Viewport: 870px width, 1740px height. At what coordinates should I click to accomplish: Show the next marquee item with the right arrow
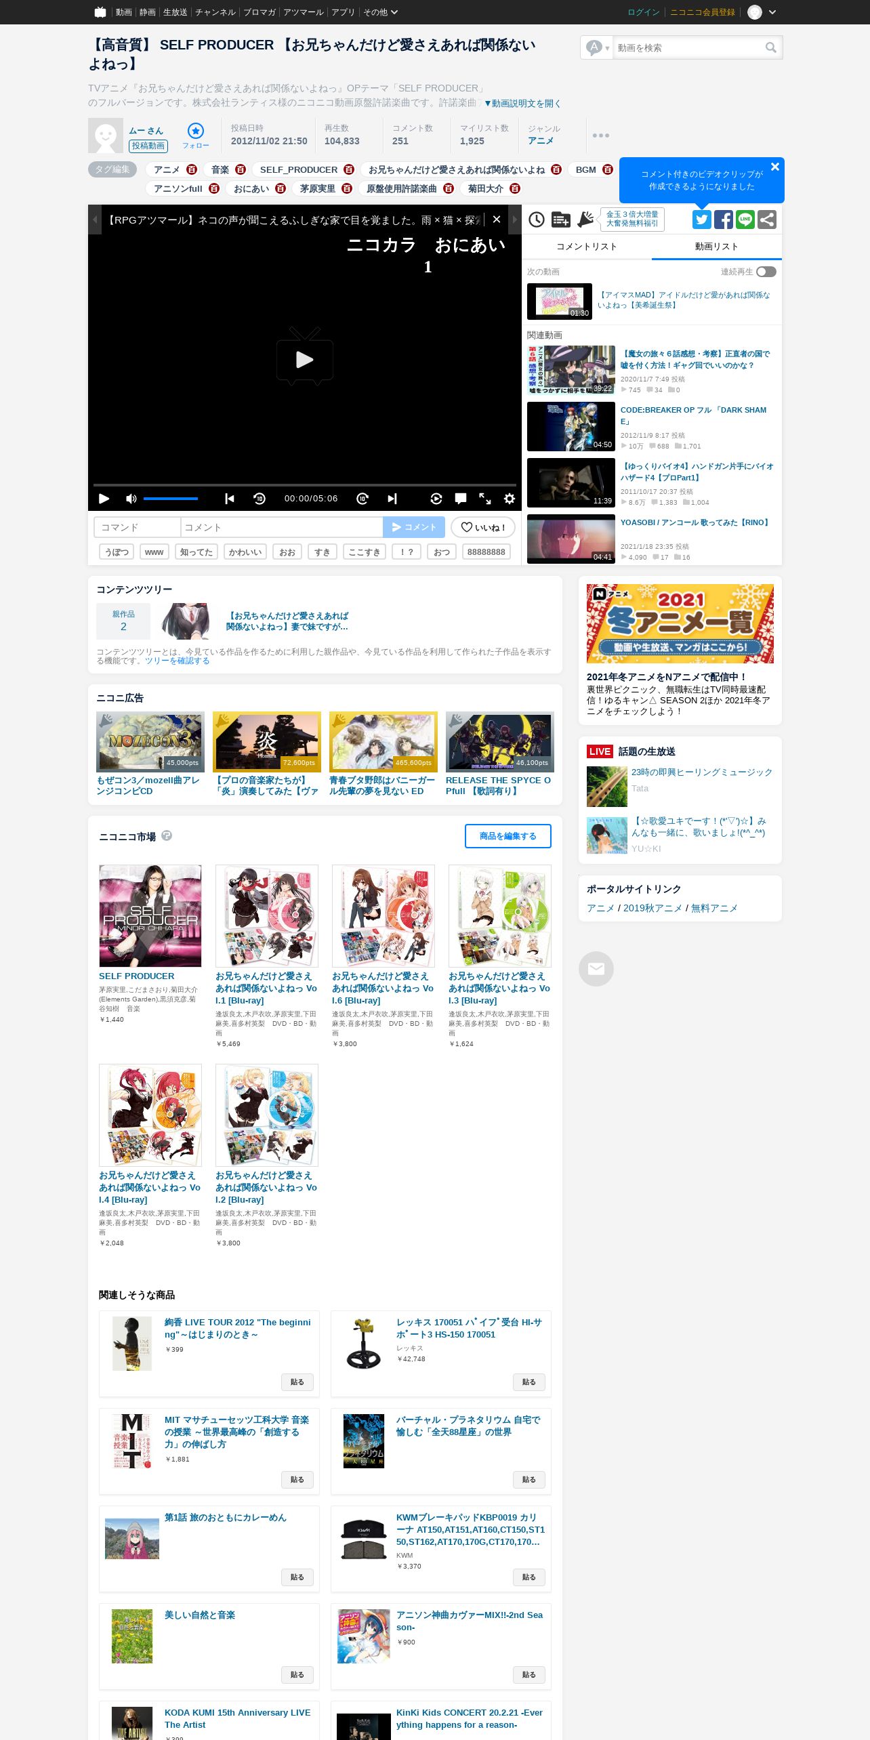tap(515, 220)
